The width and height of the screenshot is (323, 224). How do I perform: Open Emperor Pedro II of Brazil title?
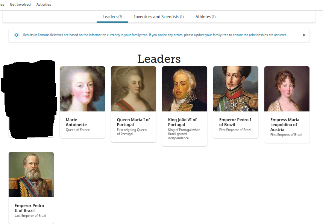click(29, 208)
